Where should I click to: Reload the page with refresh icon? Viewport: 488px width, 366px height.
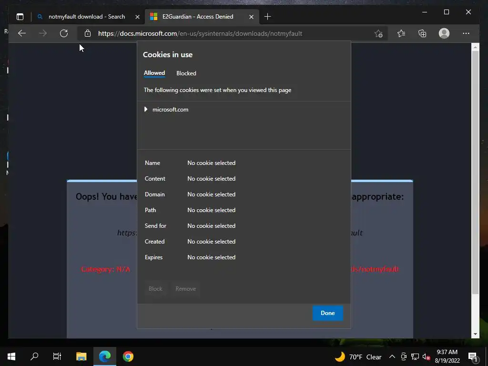point(64,33)
